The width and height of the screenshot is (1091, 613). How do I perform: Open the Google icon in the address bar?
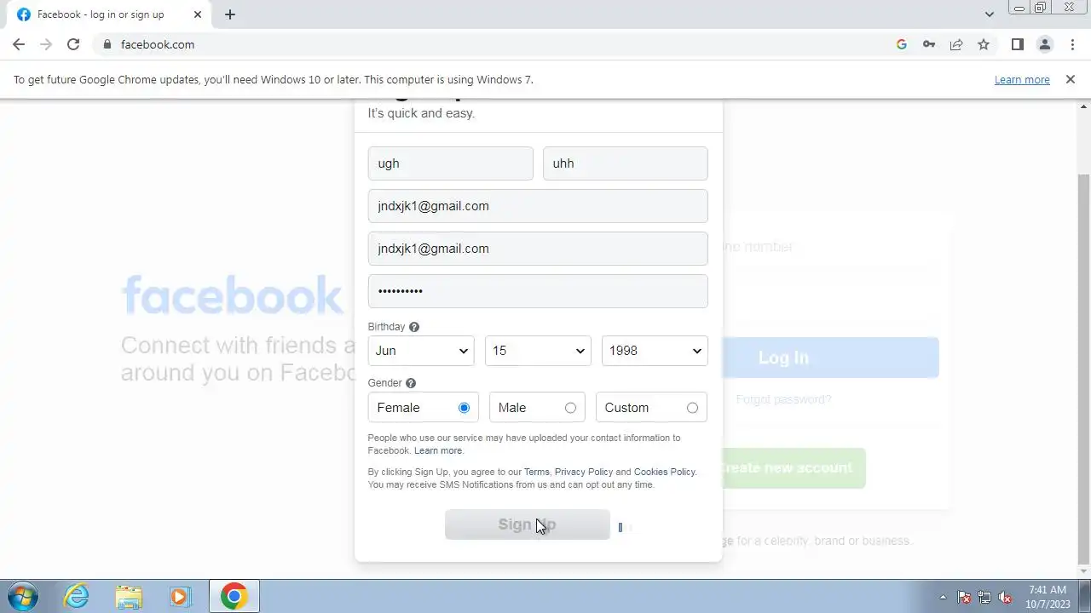point(902,44)
